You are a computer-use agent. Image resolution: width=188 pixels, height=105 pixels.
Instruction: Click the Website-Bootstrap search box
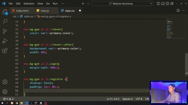(x=122, y=3)
